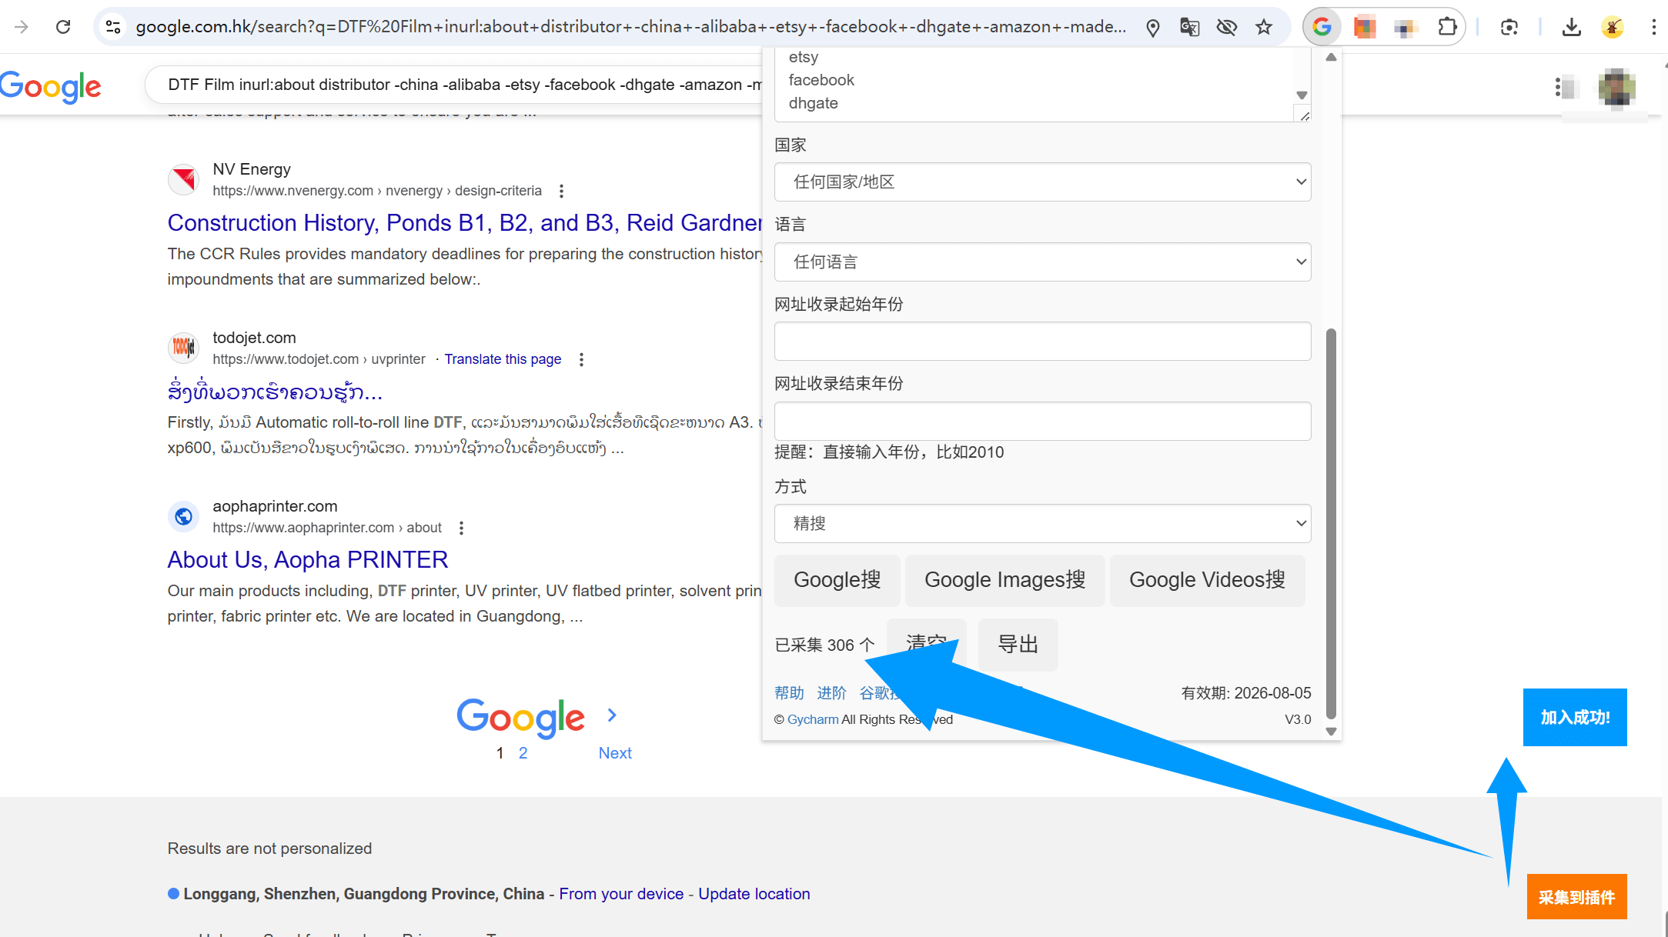Click the V3.0 version text
This screenshot has height=937, width=1668.
[1298, 719]
